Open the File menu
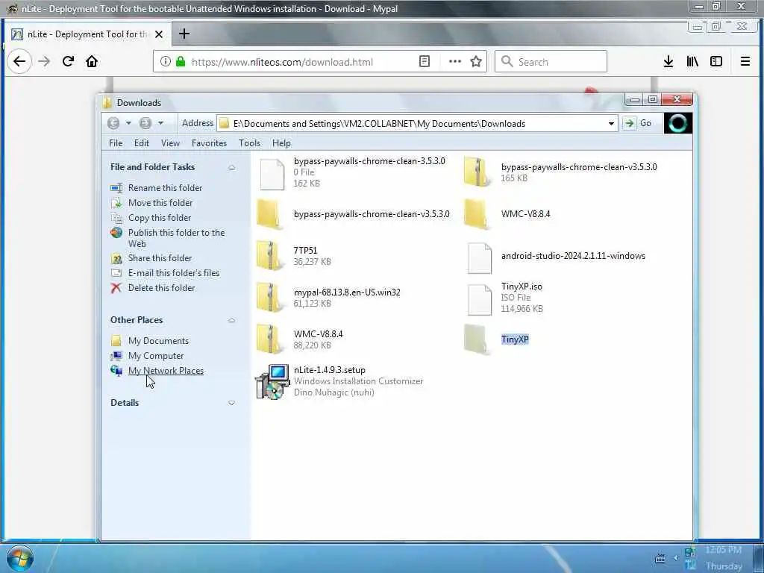Viewport: 764px width, 573px height. [x=116, y=143]
